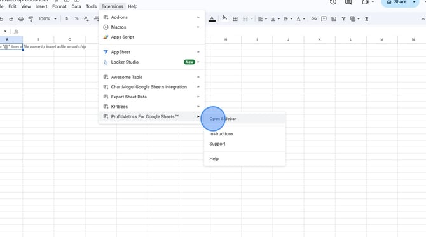Open text color picker

212,18
